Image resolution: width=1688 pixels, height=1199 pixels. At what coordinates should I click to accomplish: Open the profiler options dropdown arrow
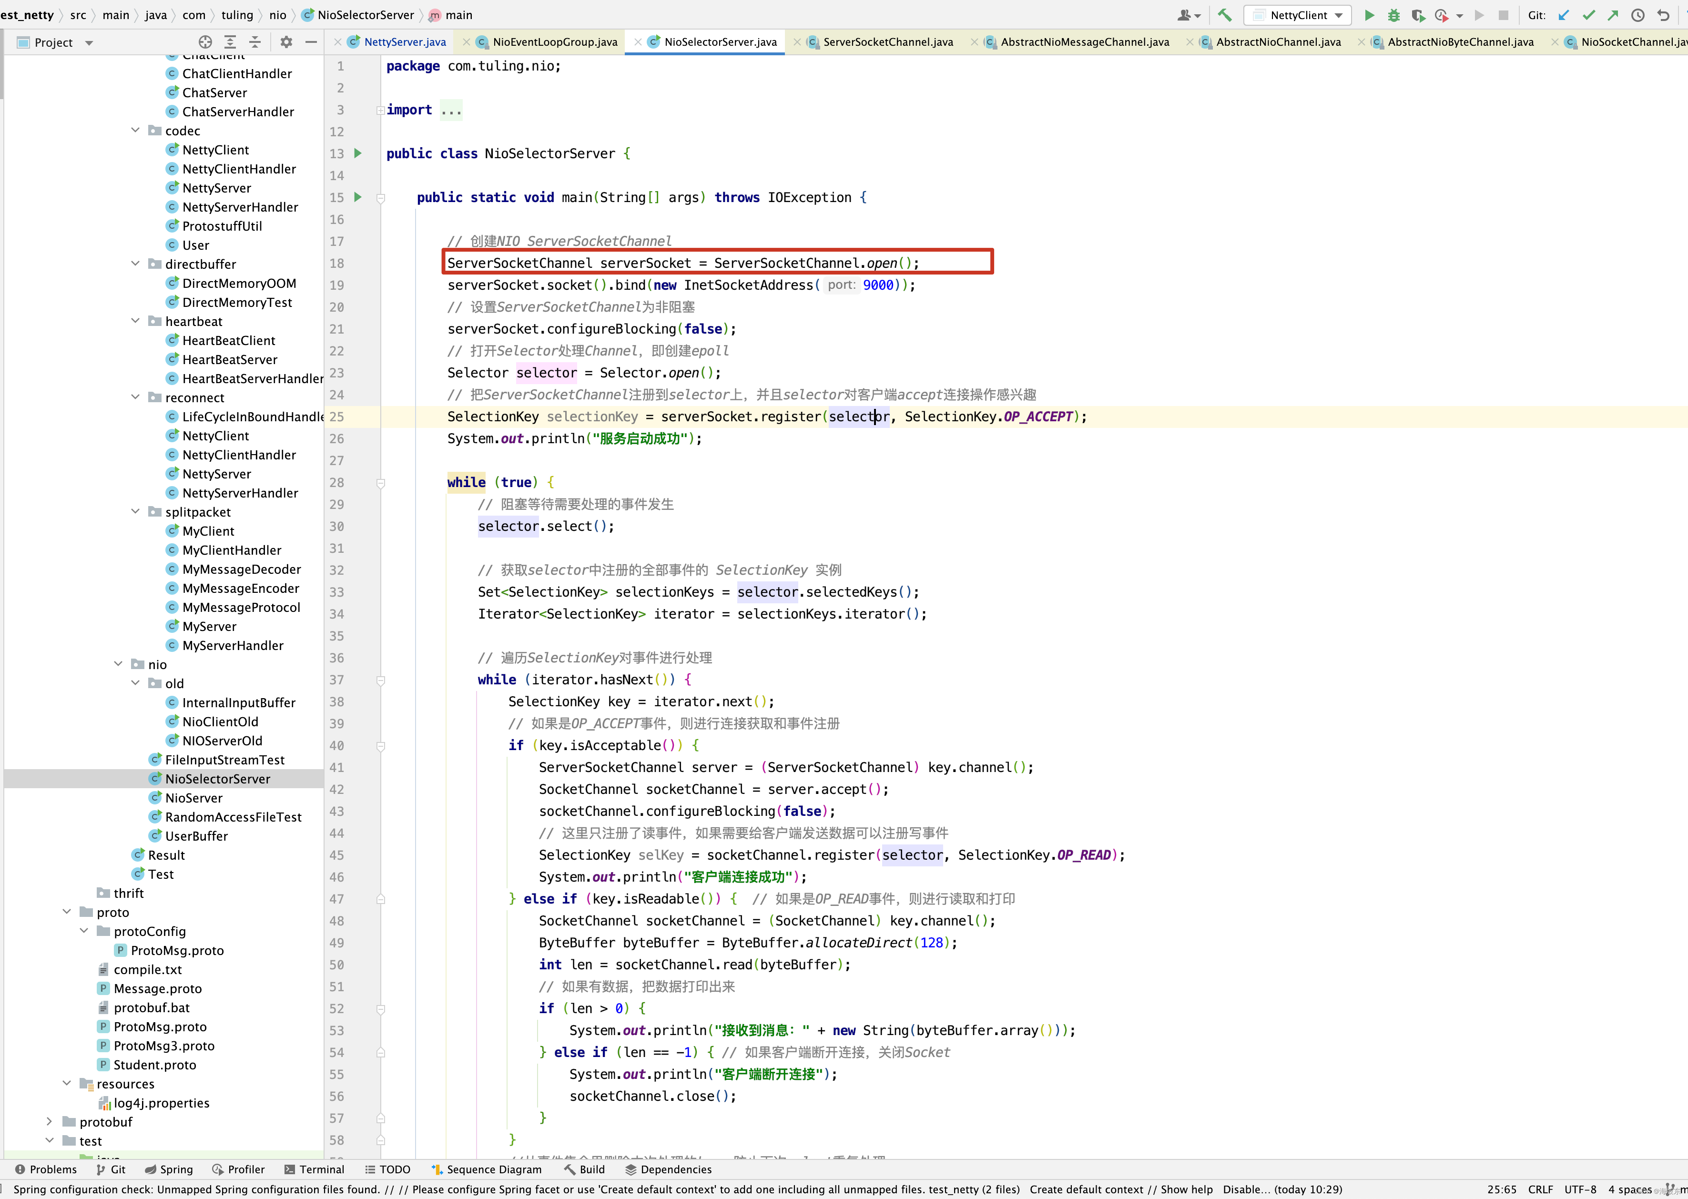click(1459, 16)
